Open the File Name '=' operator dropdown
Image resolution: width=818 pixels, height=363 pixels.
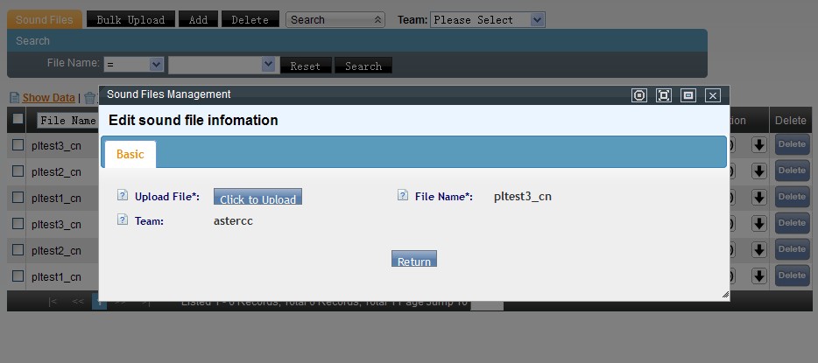pos(133,65)
